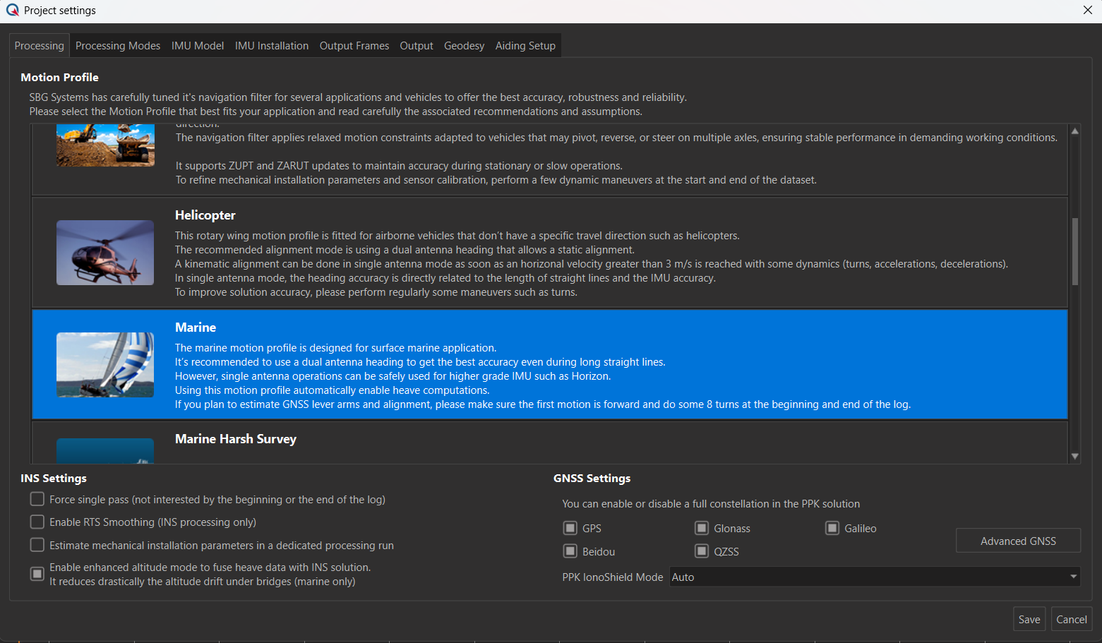
Task: Click the helicopter profile thumbnail image
Action: pos(105,253)
